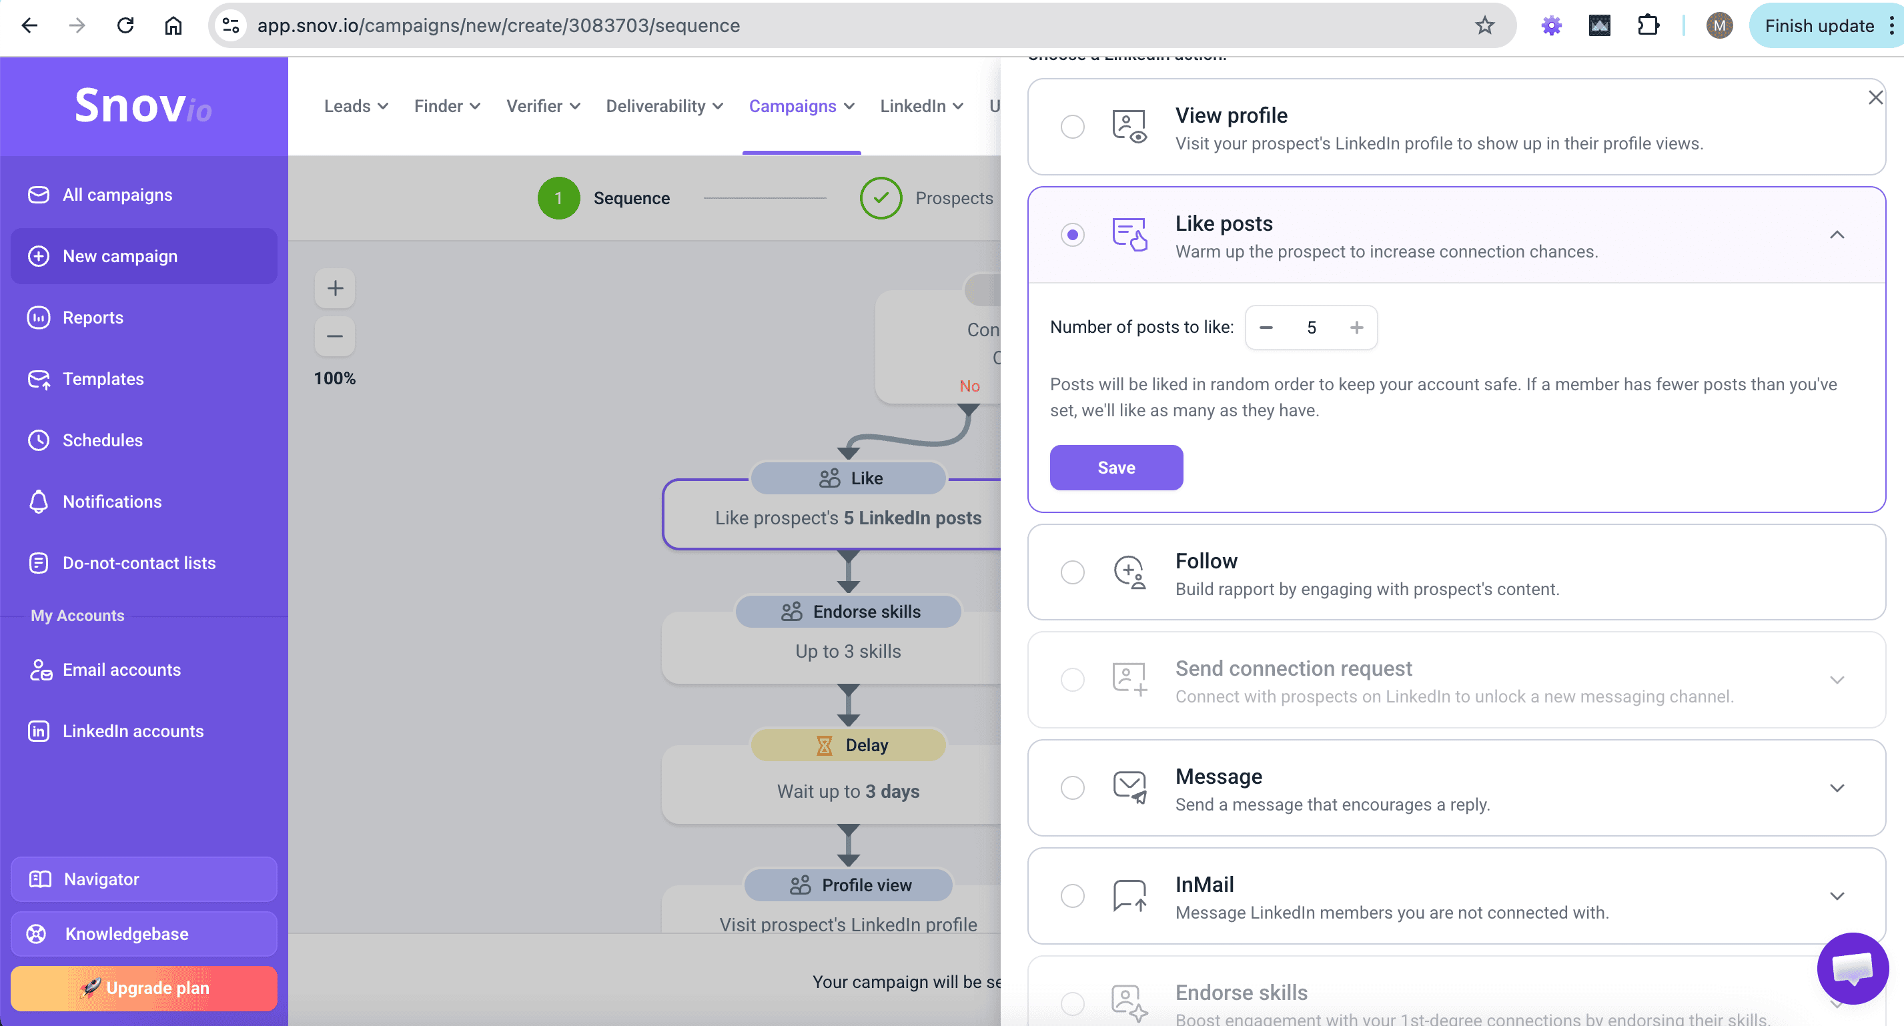1904x1026 pixels.
Task: Click the Finish update button
Action: (1819, 26)
